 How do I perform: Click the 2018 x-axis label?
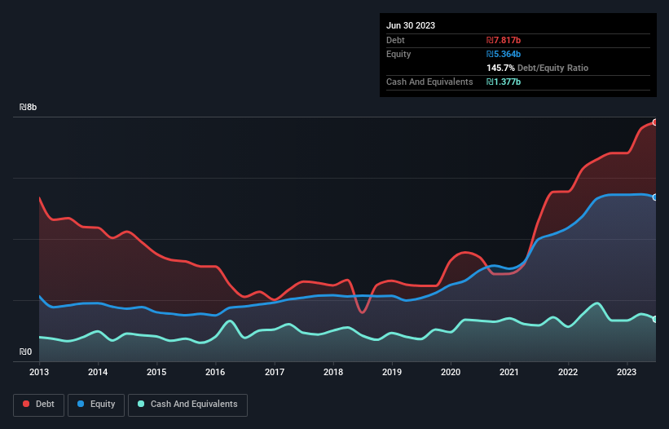(x=333, y=372)
